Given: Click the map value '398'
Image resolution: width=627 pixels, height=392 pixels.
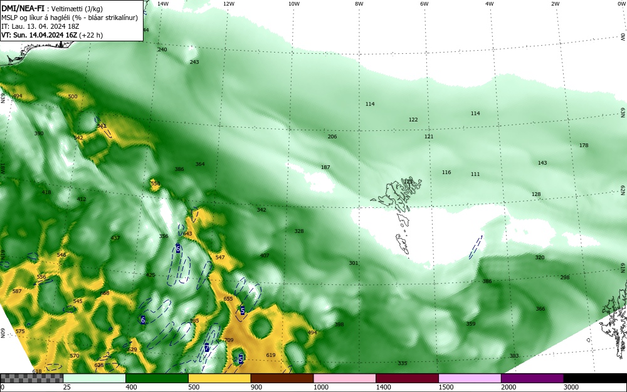Looking at the screenshot, I should (x=339, y=324).
